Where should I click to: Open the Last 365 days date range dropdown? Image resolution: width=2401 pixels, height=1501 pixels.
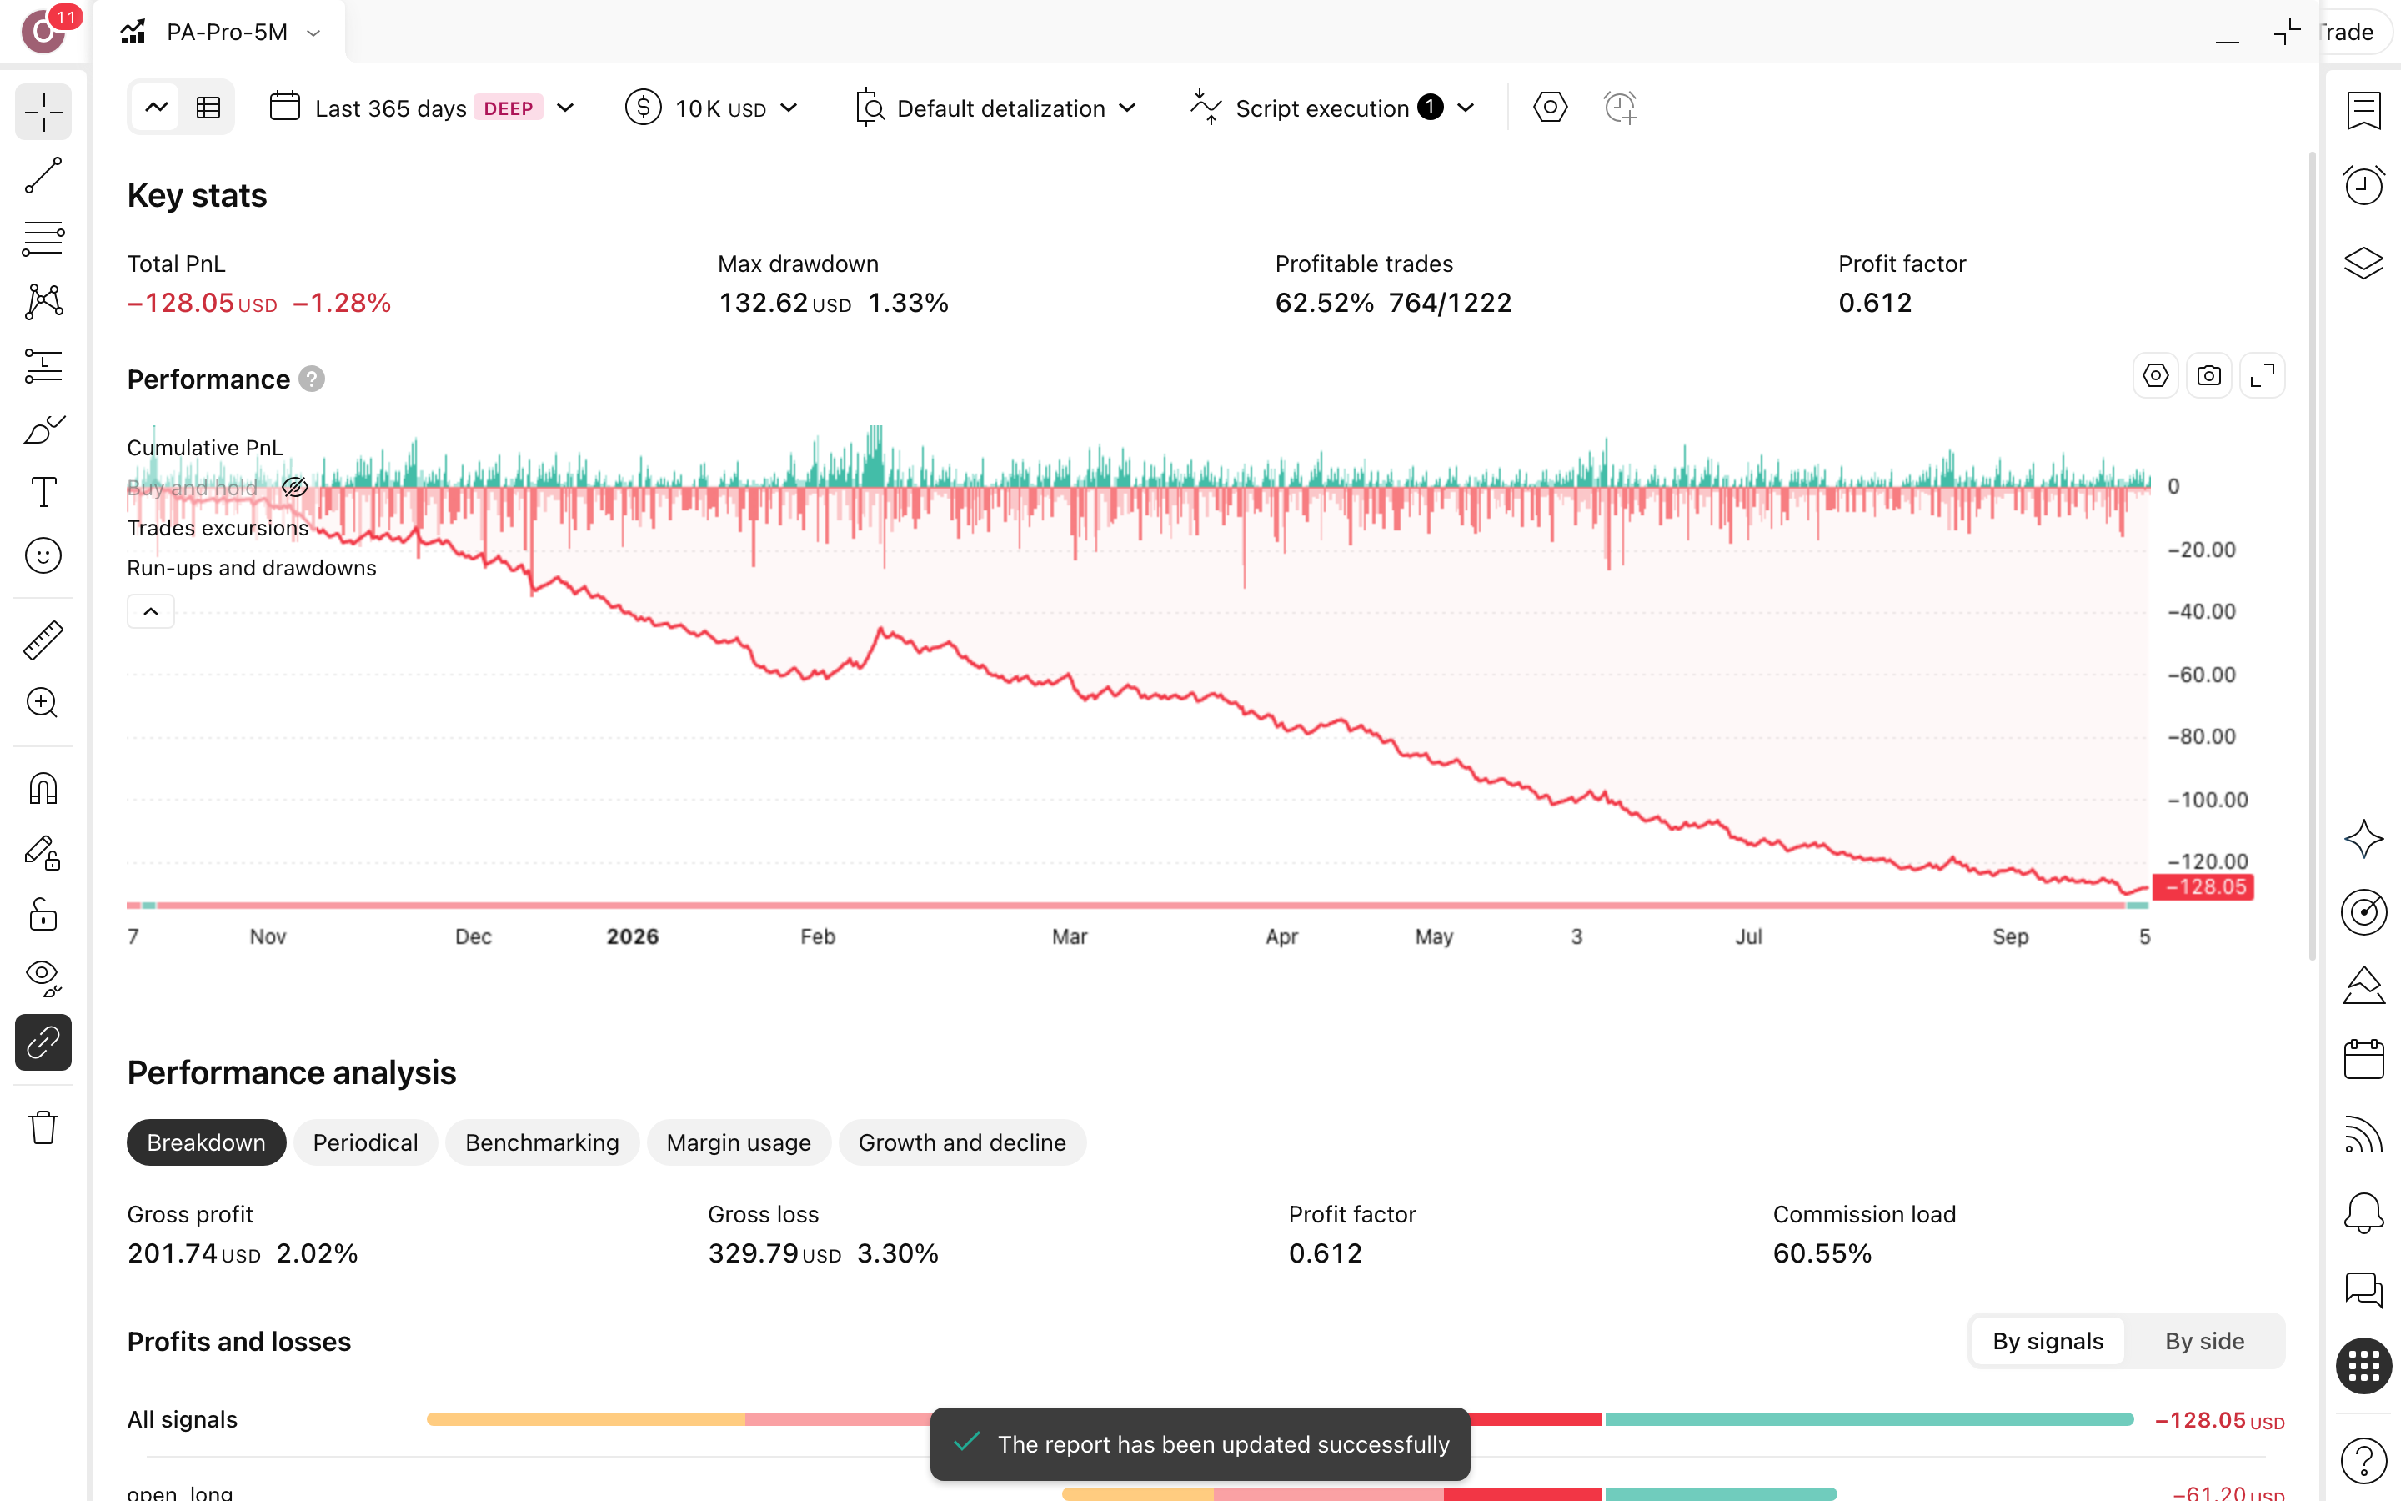(x=422, y=108)
